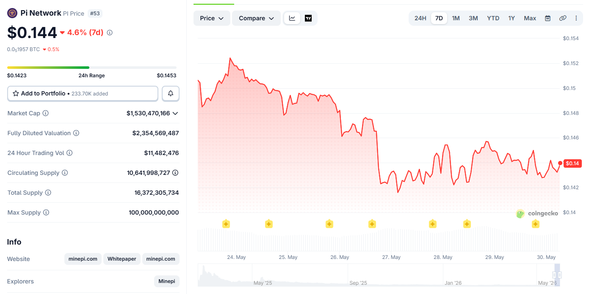This screenshot has height=294, width=589.
Task: Open the Minepi explorer link
Action: click(167, 281)
